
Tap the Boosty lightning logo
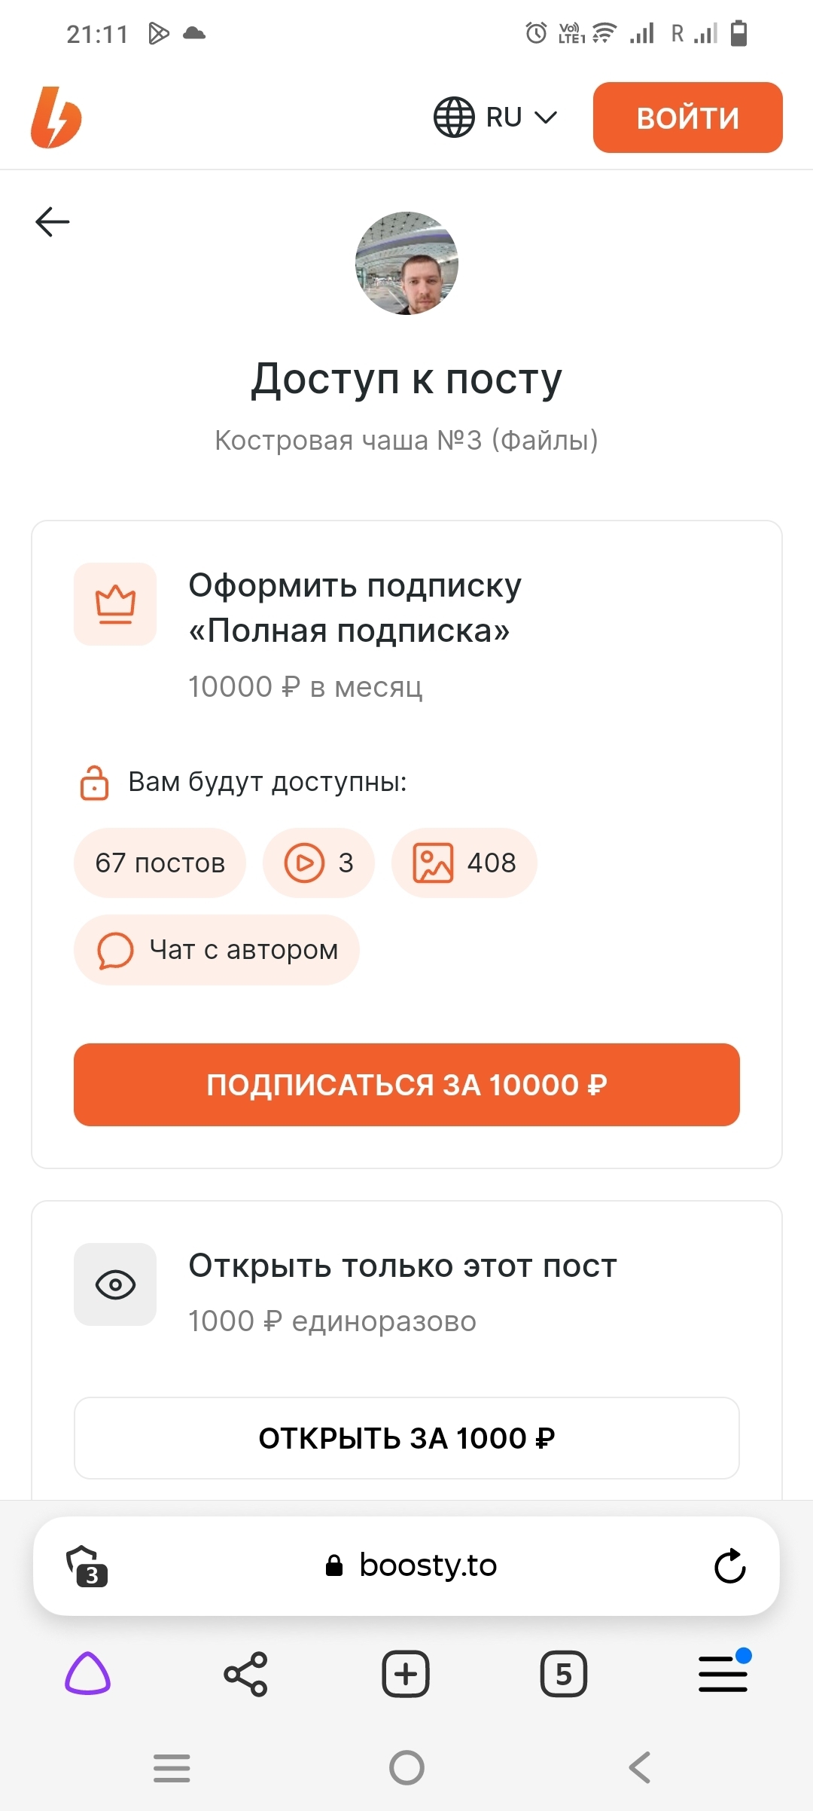point(56,118)
